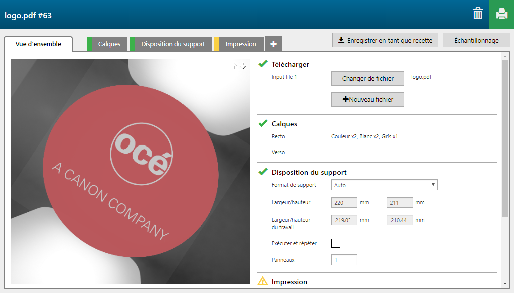Screen dimensions: 514x293
Task: Click the height field showing 211
Action: click(400, 203)
